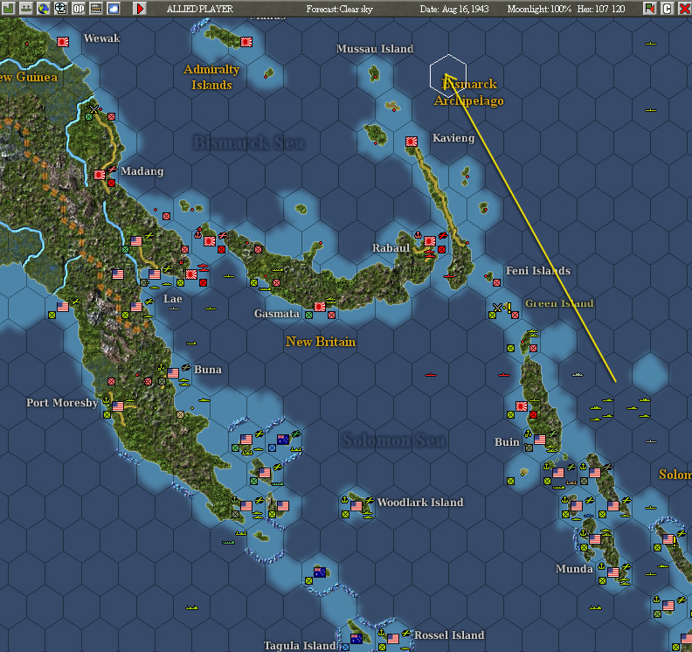Click the red play arrow to end turn

pos(140,9)
